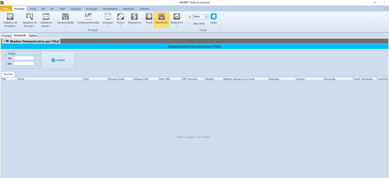
Task: Open the Estoques module icon
Action: 108,17
